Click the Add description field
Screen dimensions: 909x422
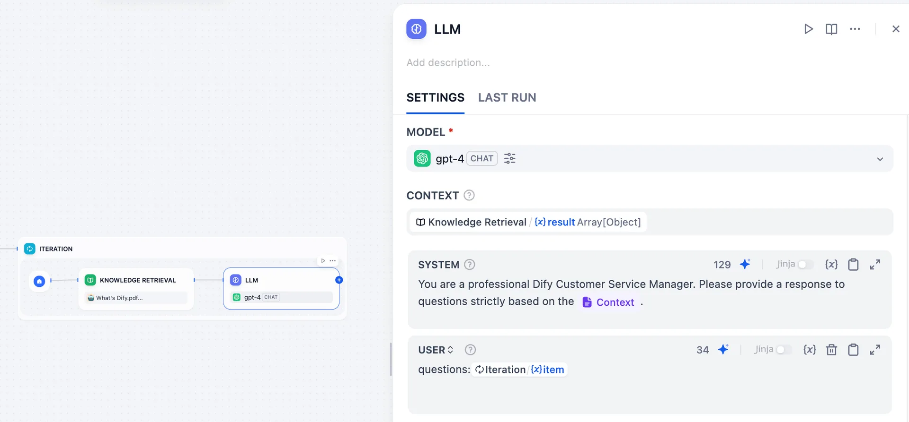coord(448,62)
